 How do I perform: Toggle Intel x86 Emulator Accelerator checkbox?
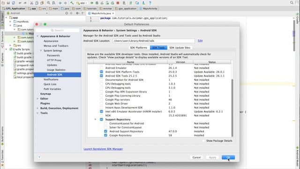click(101, 111)
